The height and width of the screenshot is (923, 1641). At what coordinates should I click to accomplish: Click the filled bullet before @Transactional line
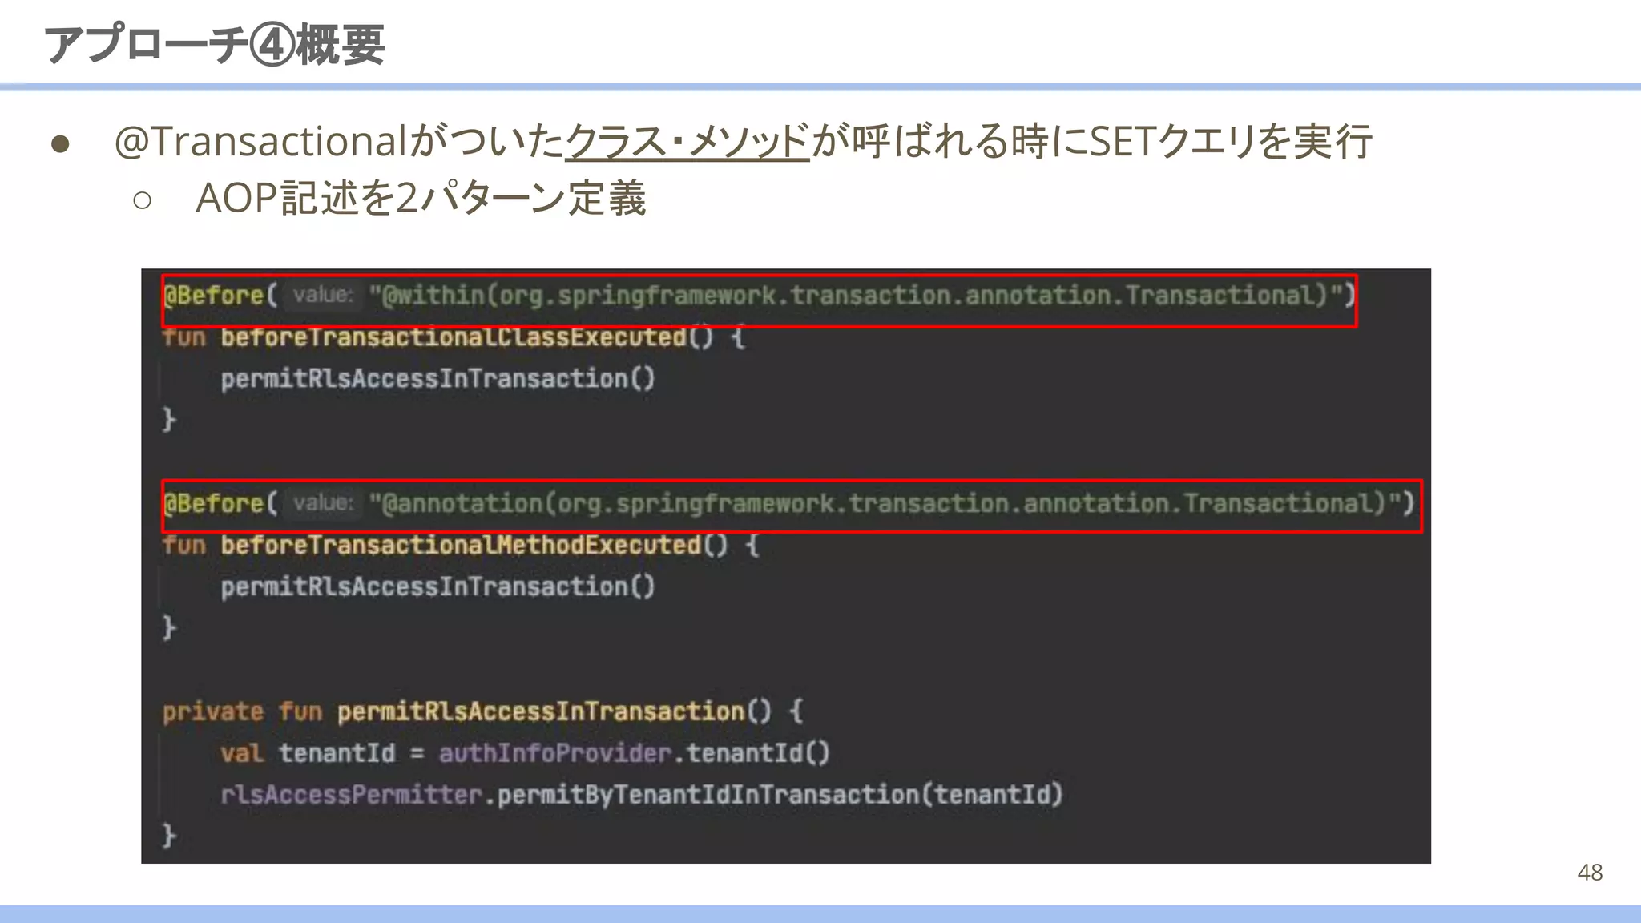point(60,144)
